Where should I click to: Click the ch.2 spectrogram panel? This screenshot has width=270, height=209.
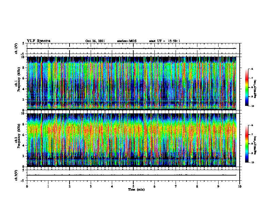(132, 140)
